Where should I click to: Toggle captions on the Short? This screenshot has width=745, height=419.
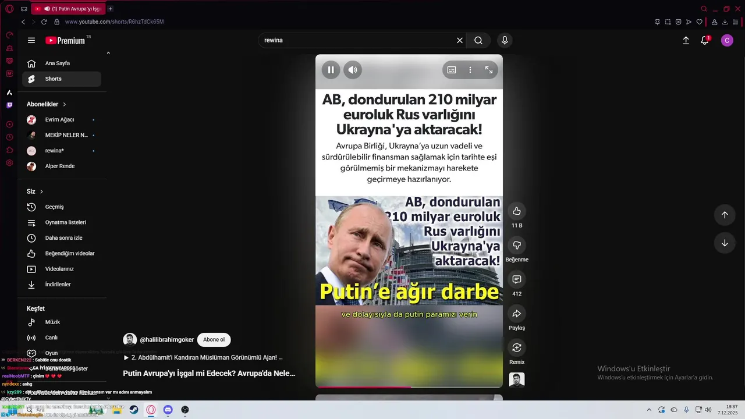tap(452, 70)
